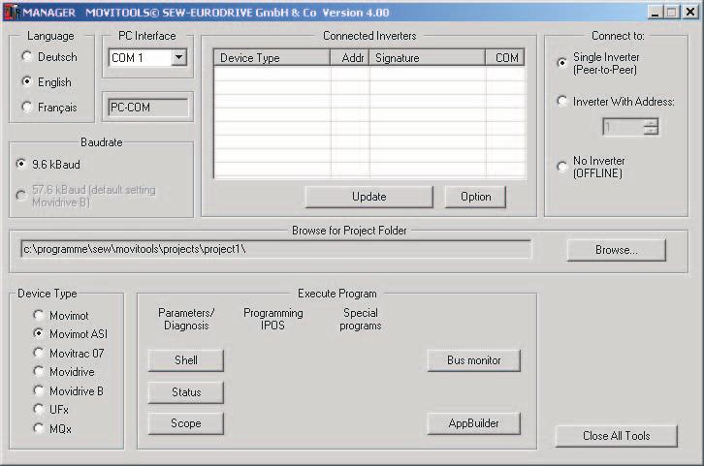The height and width of the screenshot is (466, 704).
Task: Close the Manager window
Action: 690,12
